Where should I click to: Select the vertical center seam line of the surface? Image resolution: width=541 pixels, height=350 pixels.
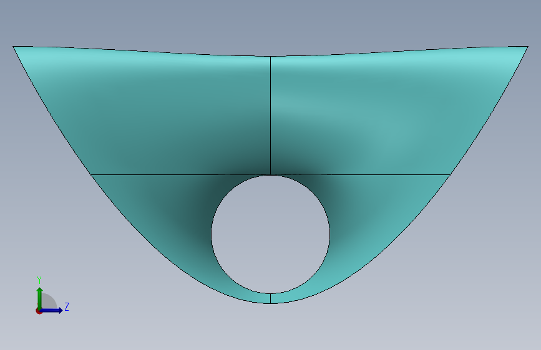(271, 115)
